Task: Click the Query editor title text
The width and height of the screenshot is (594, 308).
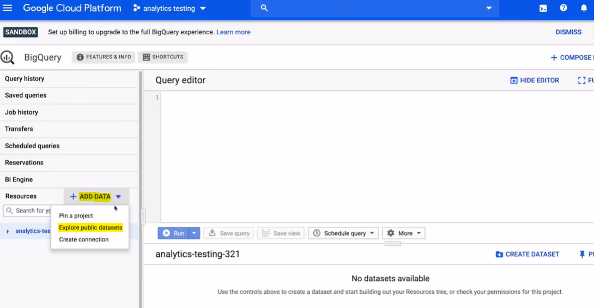Action: point(180,80)
